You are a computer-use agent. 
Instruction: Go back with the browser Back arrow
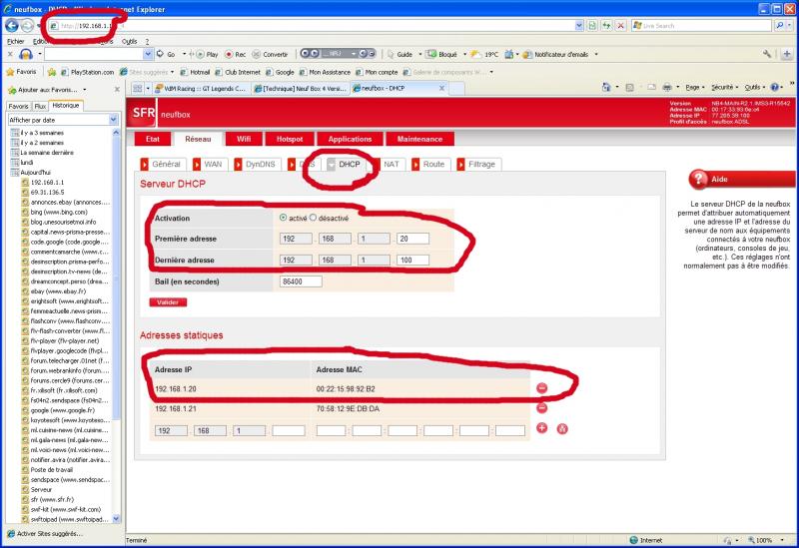click(12, 25)
